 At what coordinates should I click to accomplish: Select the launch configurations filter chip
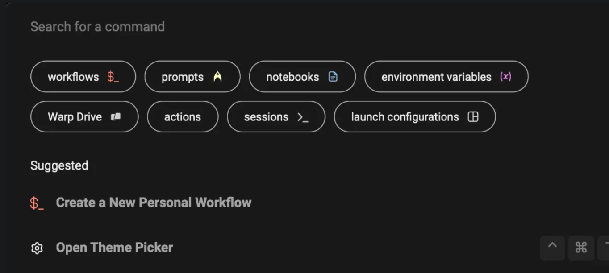(415, 117)
